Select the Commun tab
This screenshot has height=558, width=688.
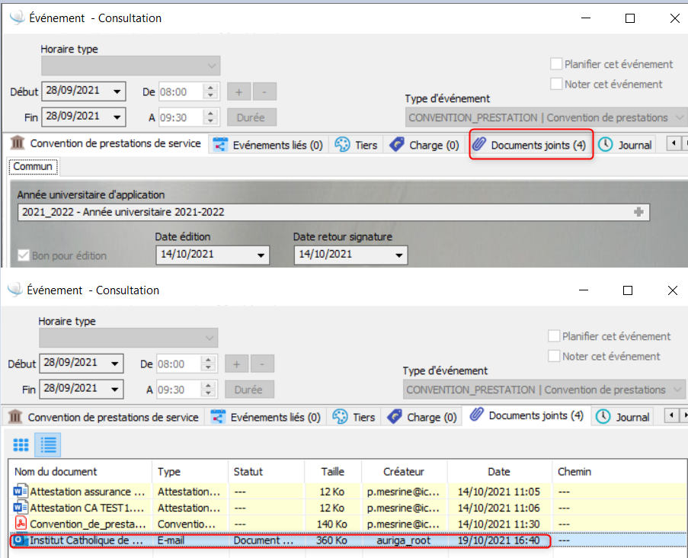click(33, 166)
